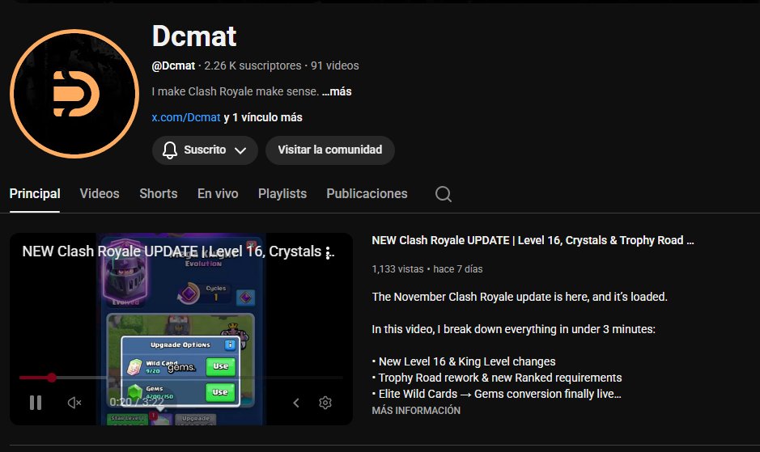760x452 pixels.
Task: Switch to the Videos tab
Action: (100, 194)
